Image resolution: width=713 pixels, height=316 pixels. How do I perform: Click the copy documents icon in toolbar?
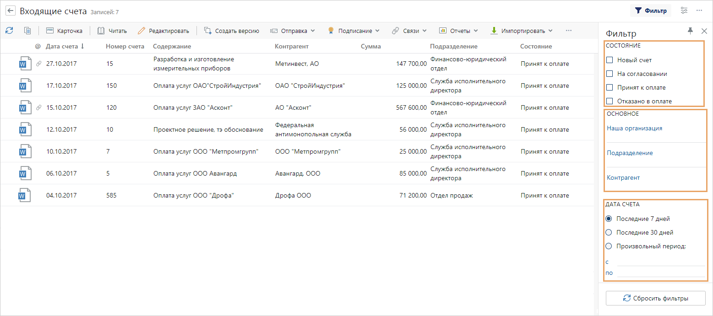coord(27,31)
